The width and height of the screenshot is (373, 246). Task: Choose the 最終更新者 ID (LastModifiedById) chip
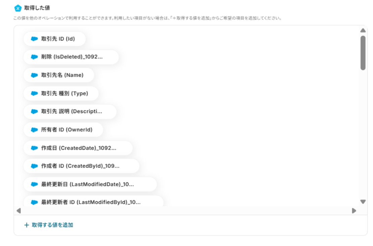coord(93,202)
